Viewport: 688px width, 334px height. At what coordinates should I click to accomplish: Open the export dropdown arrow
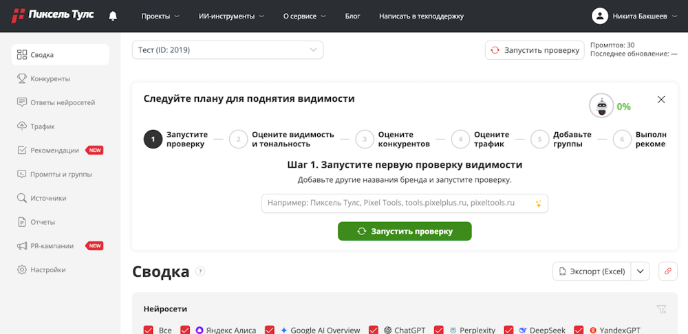point(641,271)
